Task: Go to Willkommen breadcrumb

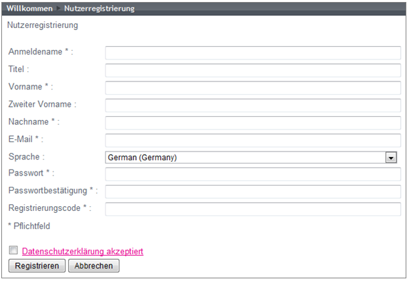Action: point(29,9)
